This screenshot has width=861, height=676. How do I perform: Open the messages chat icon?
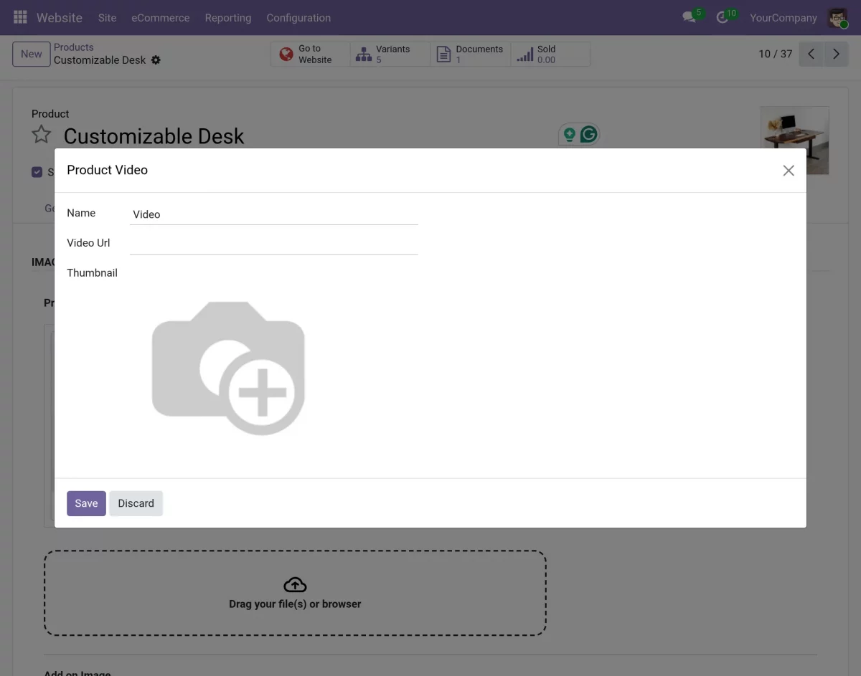690,17
